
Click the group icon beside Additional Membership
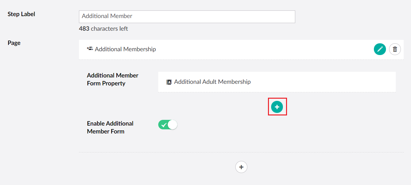click(x=90, y=49)
